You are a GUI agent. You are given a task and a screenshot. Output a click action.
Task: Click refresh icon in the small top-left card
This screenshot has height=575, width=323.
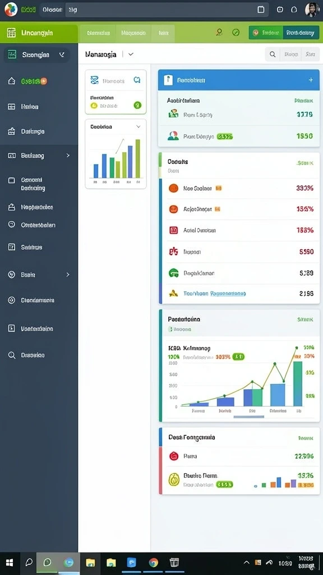[137, 80]
